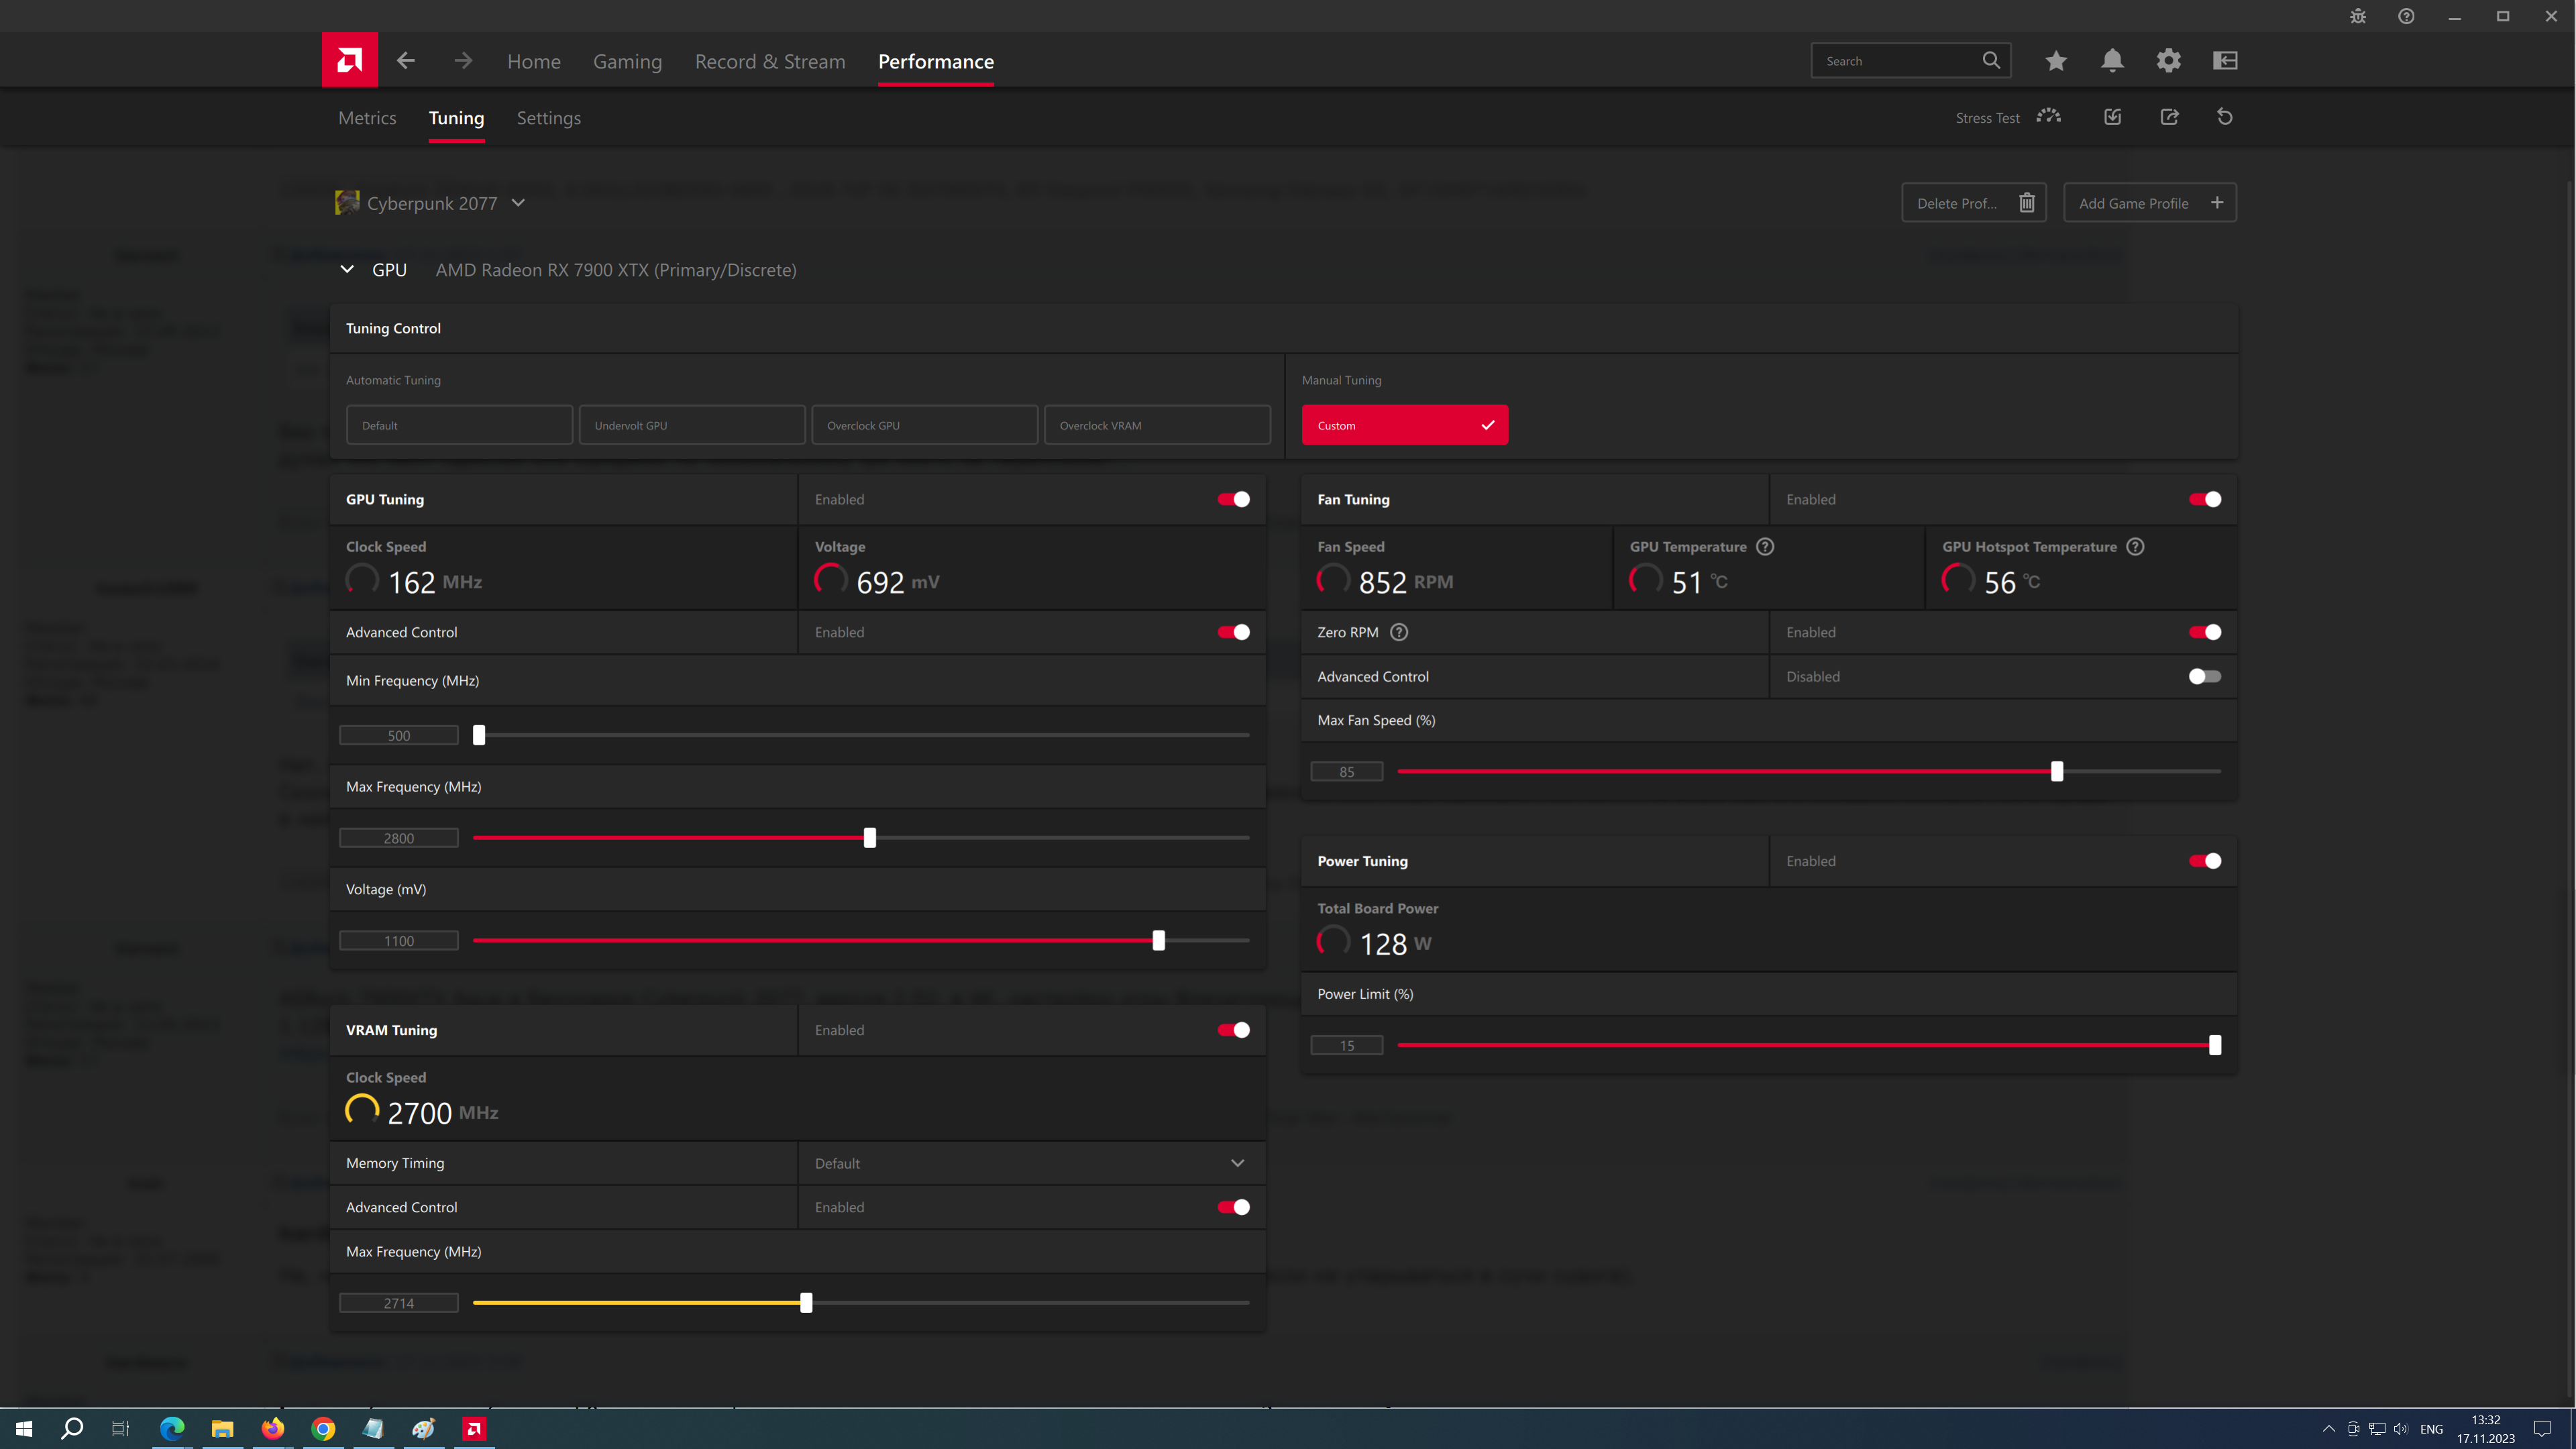Click trash icon to delete profile
The height and width of the screenshot is (1449, 2576).
(x=2027, y=203)
